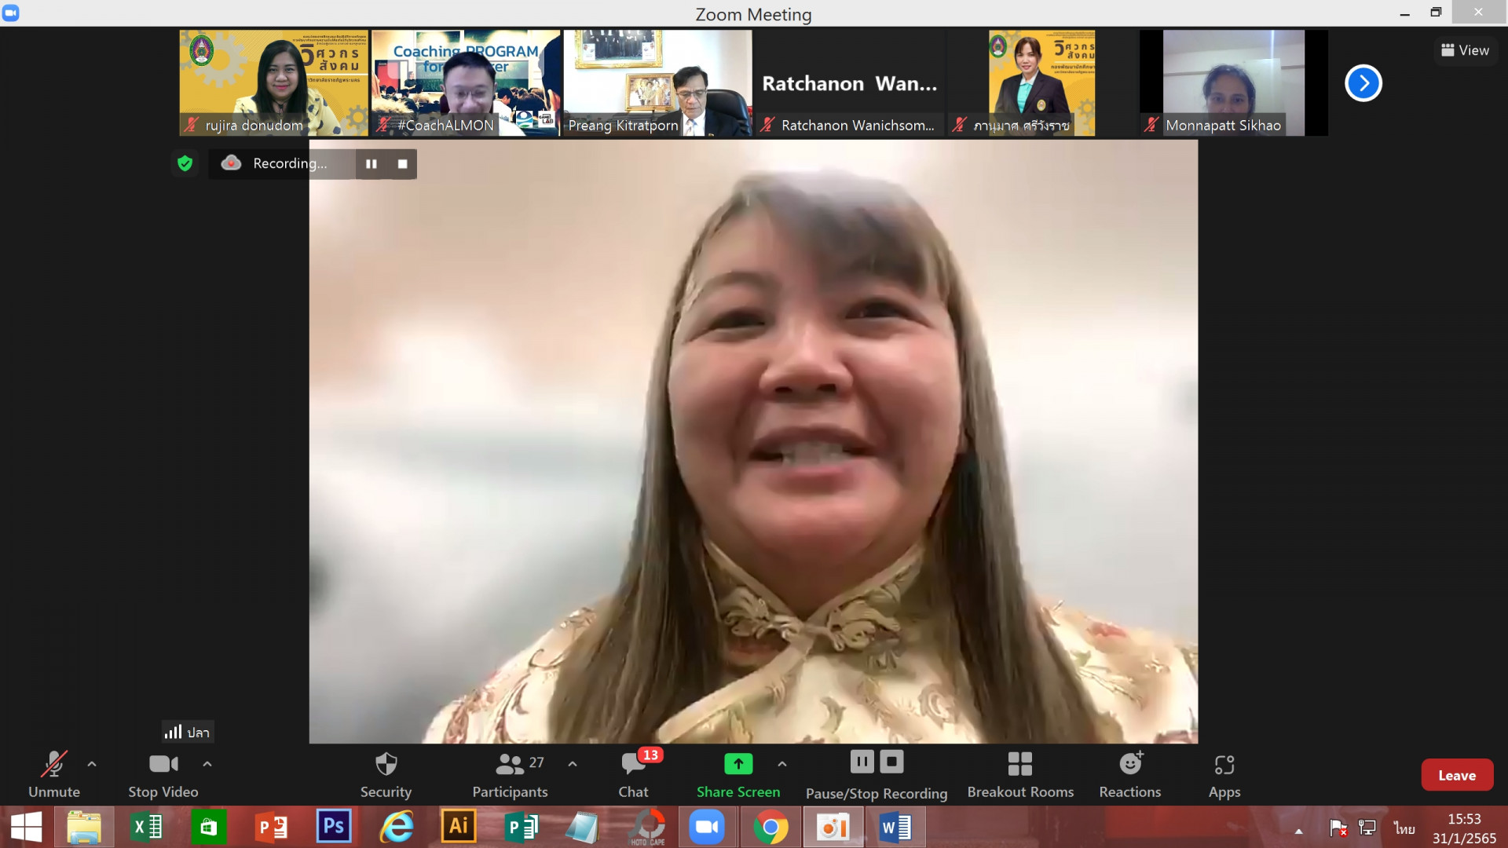Click the network tray icon
Image resolution: width=1508 pixels, height=848 pixels.
pyautogui.click(x=1367, y=828)
